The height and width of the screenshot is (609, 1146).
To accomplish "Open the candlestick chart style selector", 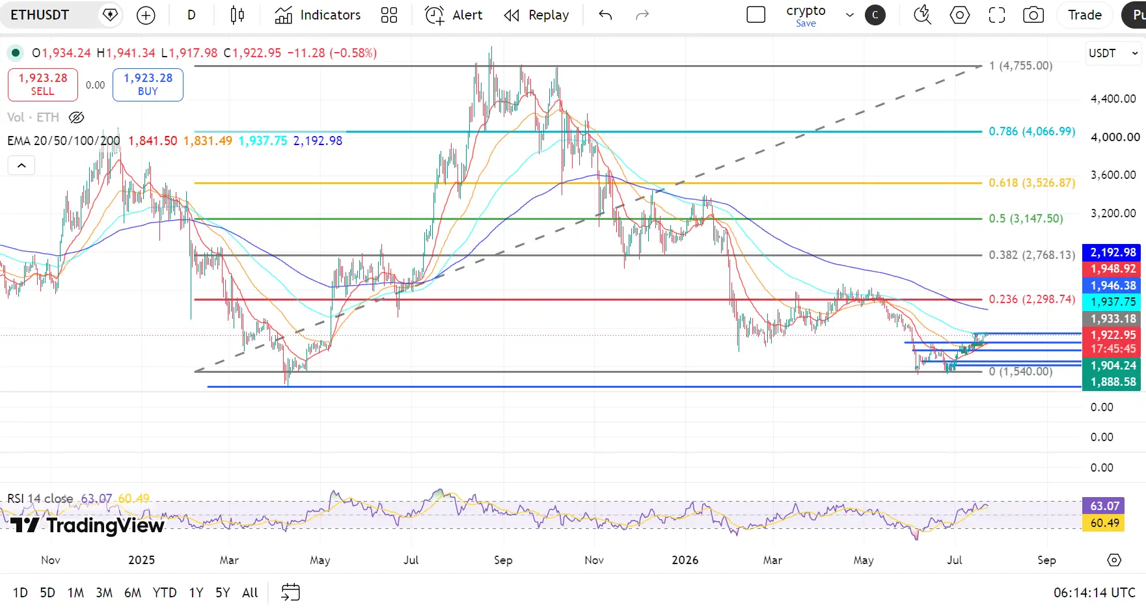I will [x=238, y=15].
